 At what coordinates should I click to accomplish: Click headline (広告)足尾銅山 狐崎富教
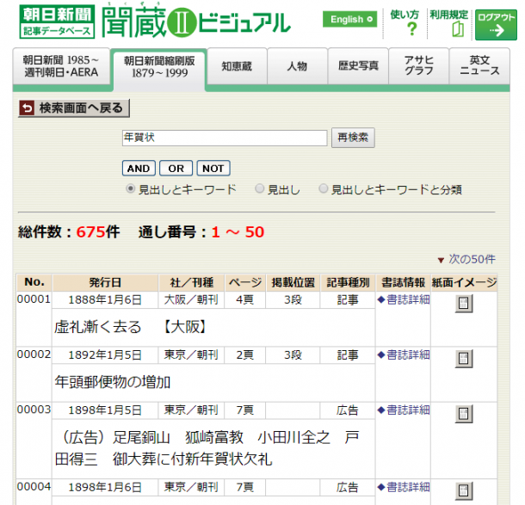tap(207, 448)
